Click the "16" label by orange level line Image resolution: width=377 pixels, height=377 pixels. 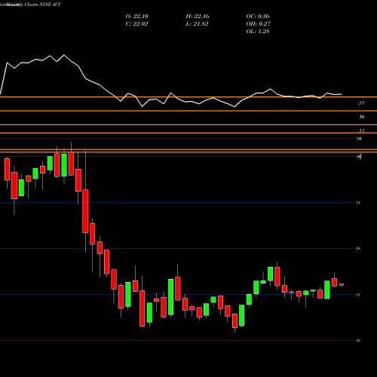tap(362, 117)
